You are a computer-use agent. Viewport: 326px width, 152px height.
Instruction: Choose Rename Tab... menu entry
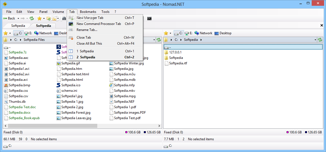[105, 30]
